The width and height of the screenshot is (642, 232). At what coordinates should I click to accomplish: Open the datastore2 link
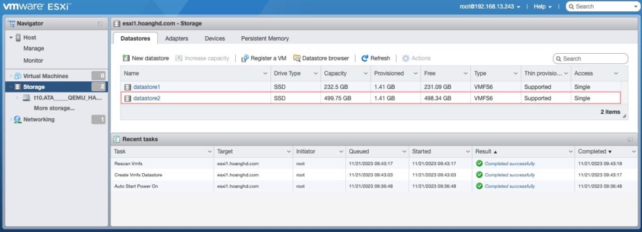click(147, 98)
